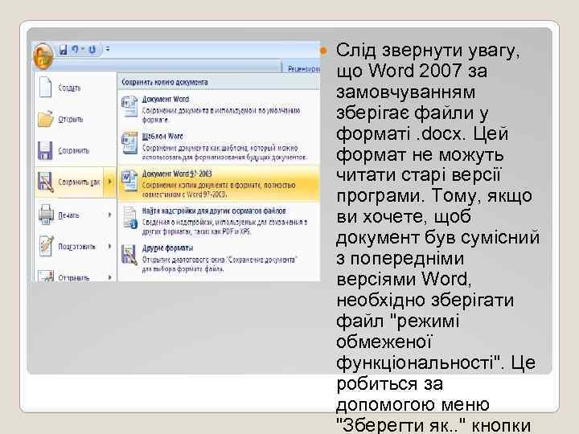
Task: Switch to the Рецензирование ribbon tab
Action: click(x=303, y=68)
